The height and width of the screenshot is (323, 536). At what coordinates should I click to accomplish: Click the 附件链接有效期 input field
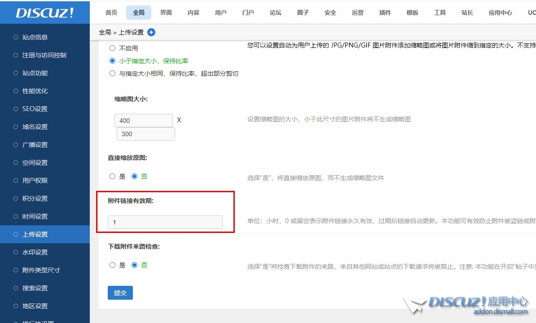(165, 222)
